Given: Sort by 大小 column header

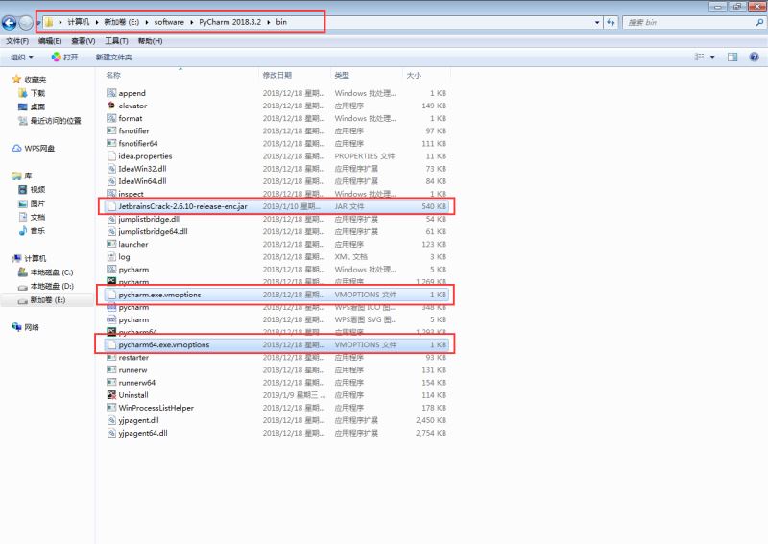Looking at the screenshot, I should [414, 76].
